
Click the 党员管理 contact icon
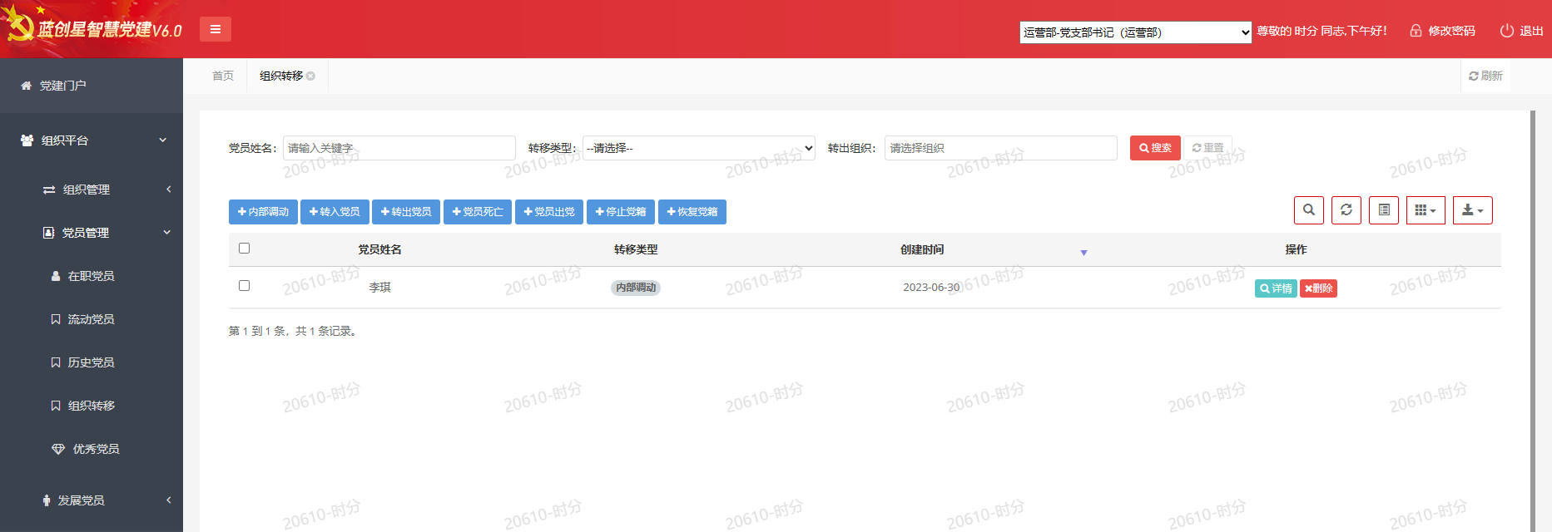click(48, 233)
